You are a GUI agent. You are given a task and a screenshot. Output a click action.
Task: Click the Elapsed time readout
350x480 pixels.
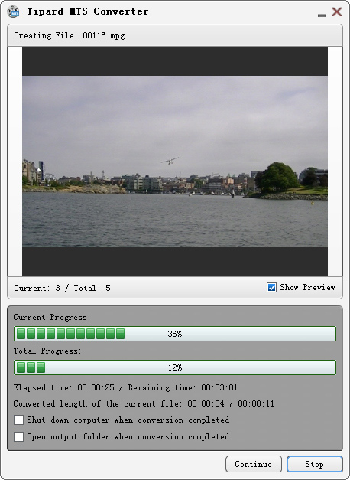coord(64,387)
